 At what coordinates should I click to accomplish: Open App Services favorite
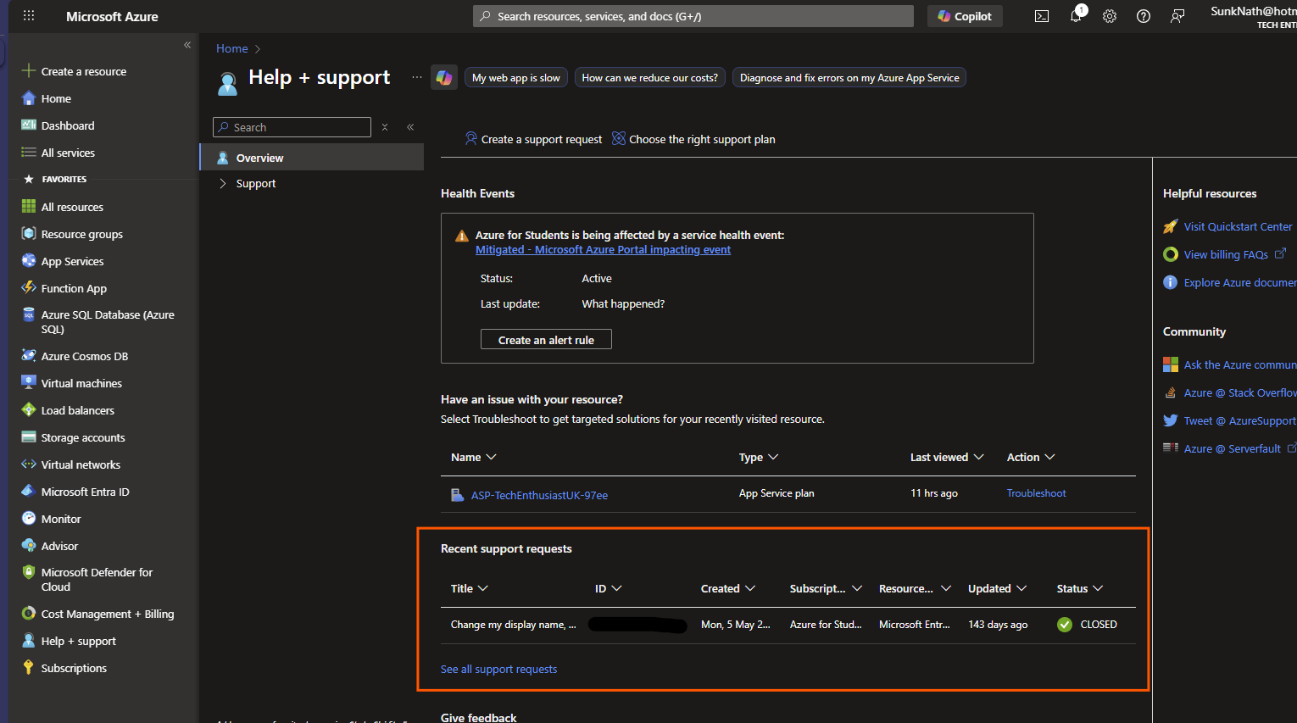pos(72,261)
